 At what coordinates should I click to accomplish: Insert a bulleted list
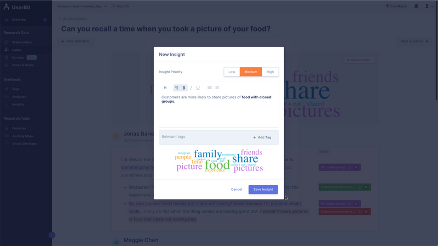pyautogui.click(x=210, y=88)
